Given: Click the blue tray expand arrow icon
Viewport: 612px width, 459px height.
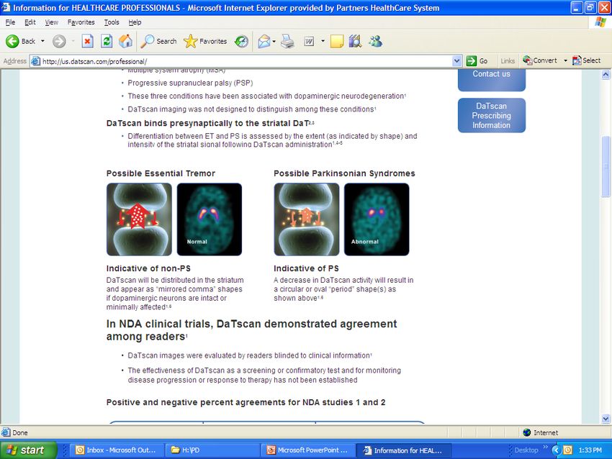Looking at the screenshot, I should (x=556, y=450).
